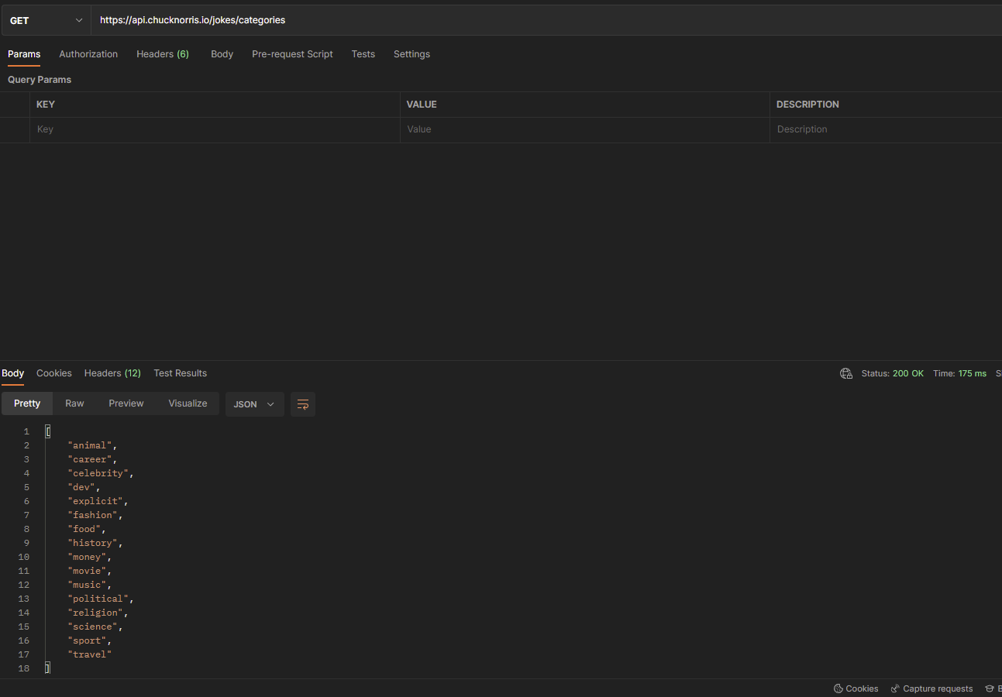The image size is (1002, 697).
Task: Open the Test Results section
Action: coord(180,373)
